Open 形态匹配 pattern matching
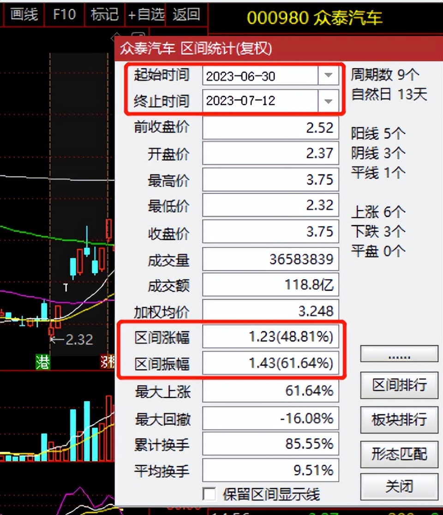 point(399,454)
